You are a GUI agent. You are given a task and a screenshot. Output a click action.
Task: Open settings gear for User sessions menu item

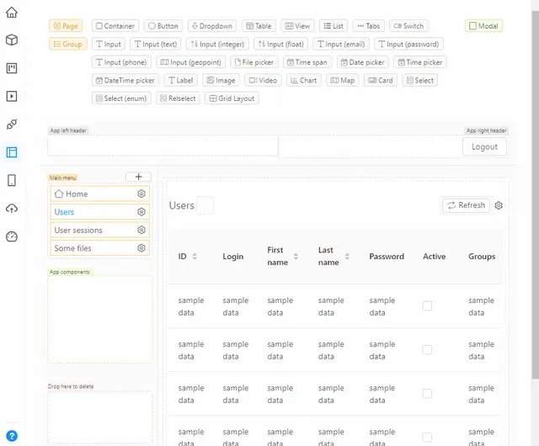coord(141,230)
